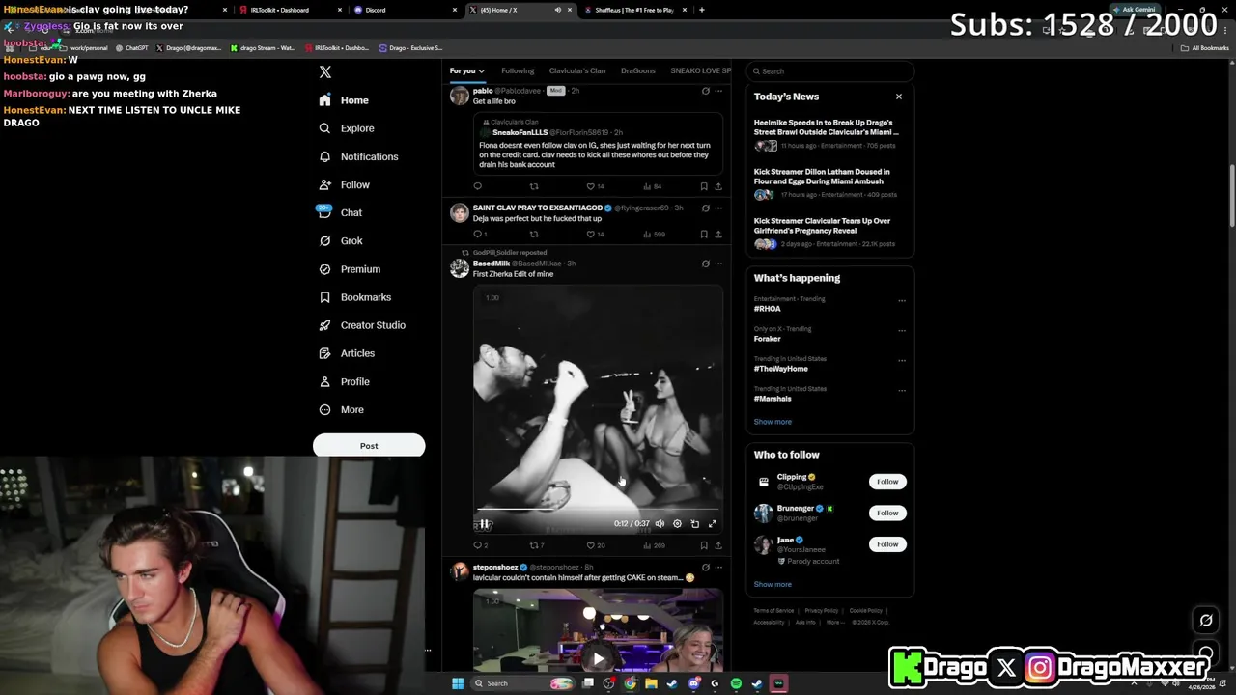Open more options on SAINT CLAV post
The width and height of the screenshot is (1236, 695).
pos(718,208)
